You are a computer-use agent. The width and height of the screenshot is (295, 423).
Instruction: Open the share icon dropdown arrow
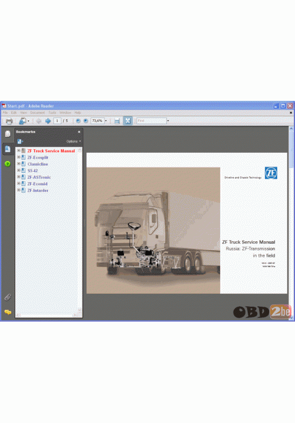click(x=28, y=121)
